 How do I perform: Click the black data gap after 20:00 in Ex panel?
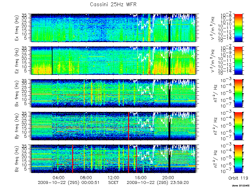tap(169, 28)
